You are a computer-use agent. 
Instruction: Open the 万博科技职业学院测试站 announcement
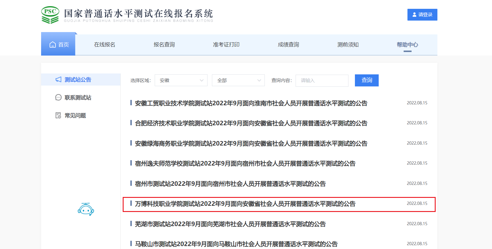tap(245, 204)
